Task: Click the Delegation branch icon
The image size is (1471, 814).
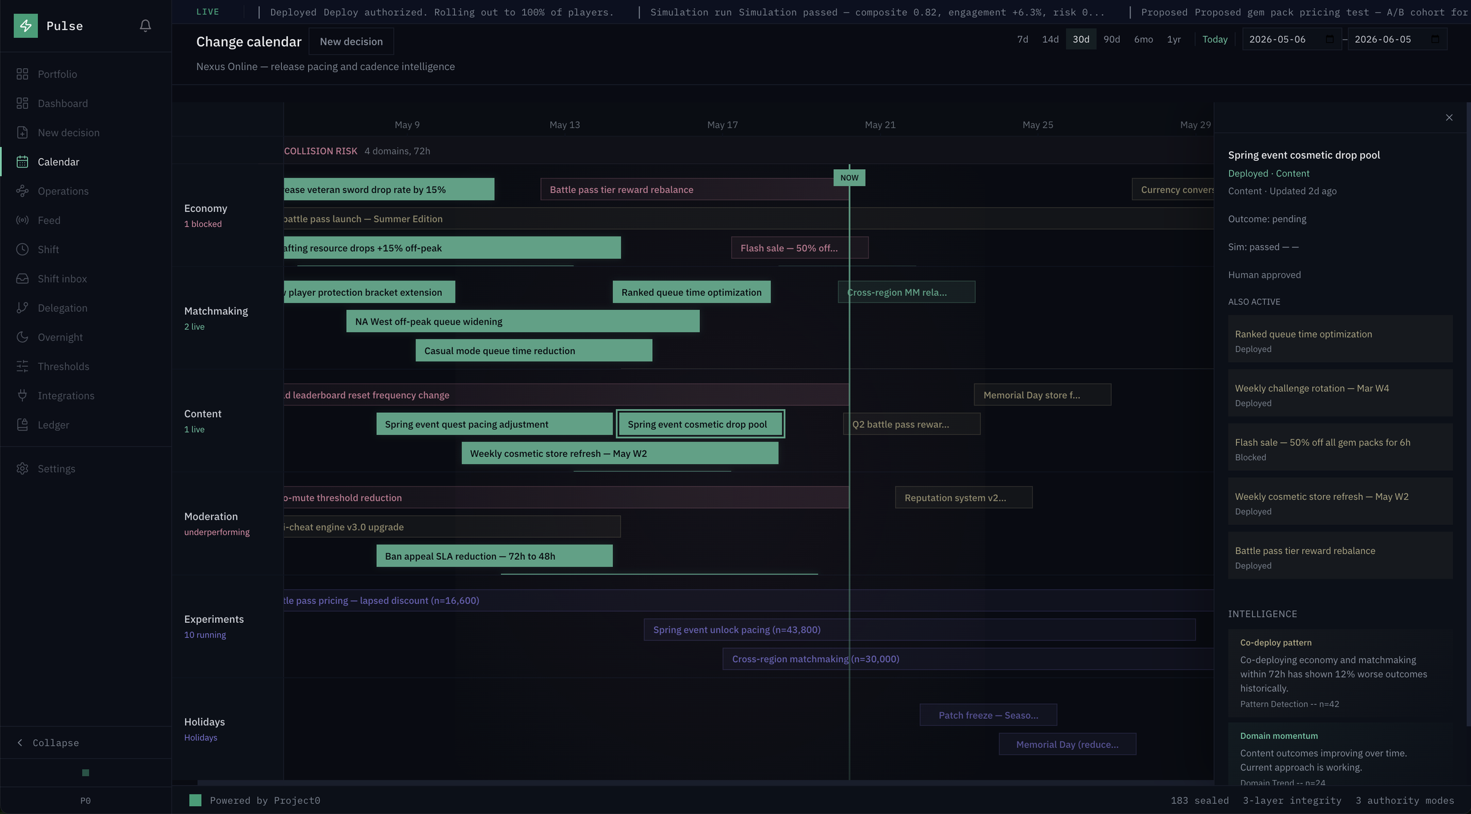Action: tap(23, 307)
